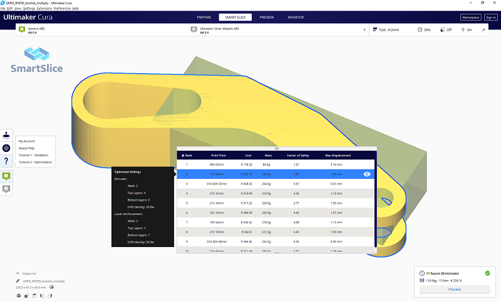Toggle the eye preview on rank 2 row
This screenshot has height=302, width=501.
click(367, 174)
